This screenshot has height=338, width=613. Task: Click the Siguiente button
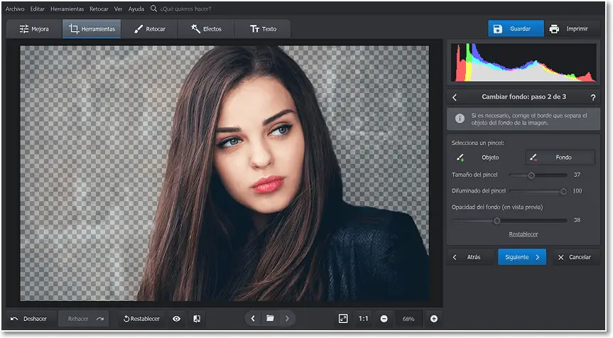coord(522,257)
